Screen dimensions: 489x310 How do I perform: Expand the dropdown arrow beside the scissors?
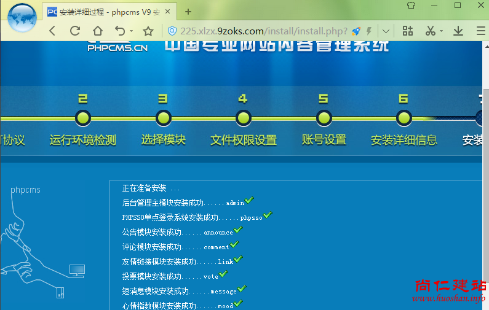[441, 31]
